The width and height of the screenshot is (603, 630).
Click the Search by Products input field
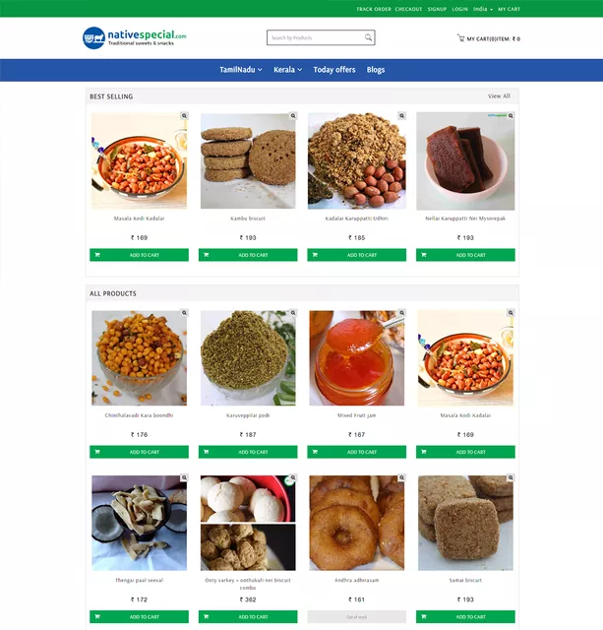pyautogui.click(x=316, y=37)
